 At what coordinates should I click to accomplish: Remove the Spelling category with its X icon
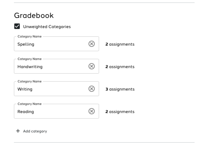(92, 44)
